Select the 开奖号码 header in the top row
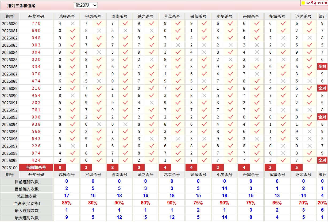328x222 pixels. (36, 16)
